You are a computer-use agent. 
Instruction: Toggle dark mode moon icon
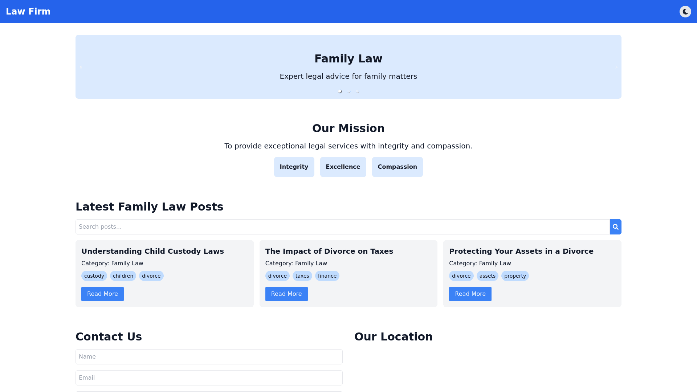pos(685,12)
